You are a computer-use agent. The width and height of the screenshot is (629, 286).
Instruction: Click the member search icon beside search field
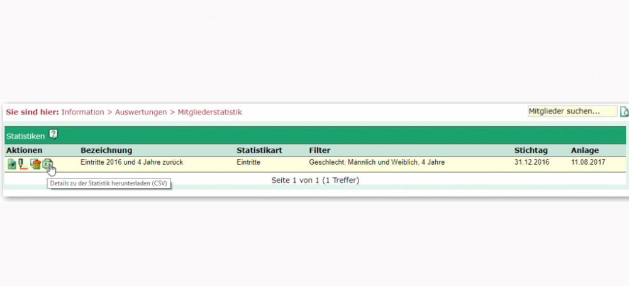pos(624,111)
